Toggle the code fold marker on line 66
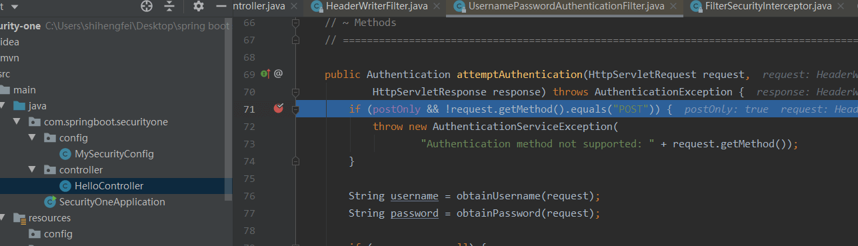 295,23
